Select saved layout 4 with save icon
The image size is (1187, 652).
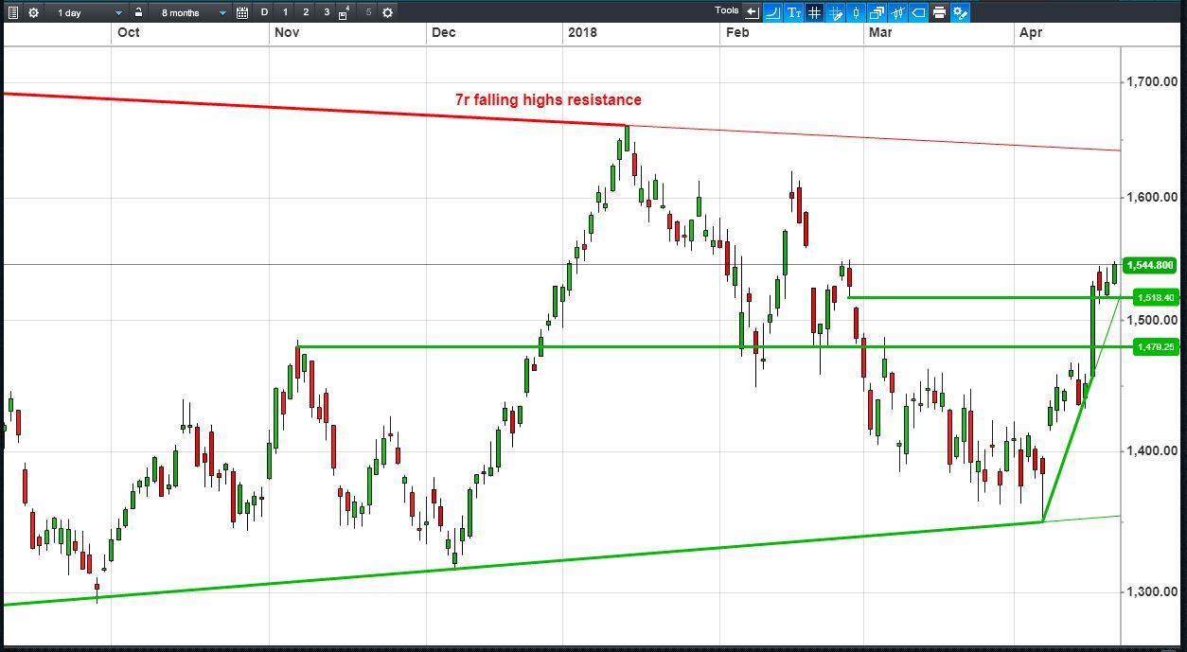click(345, 13)
